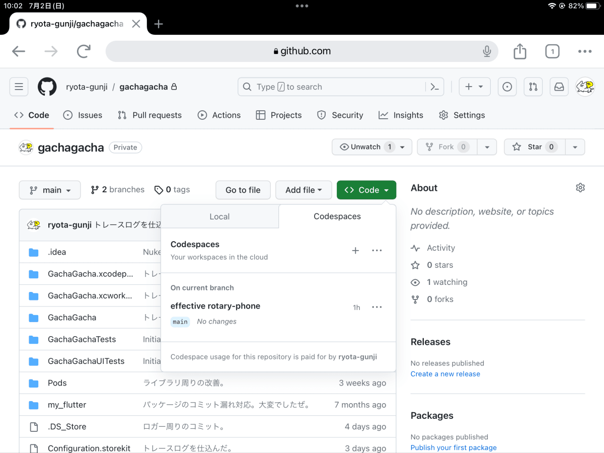Screen dimensions: 604x453
Task: Open the create new plus dropdown
Action: pos(474,87)
